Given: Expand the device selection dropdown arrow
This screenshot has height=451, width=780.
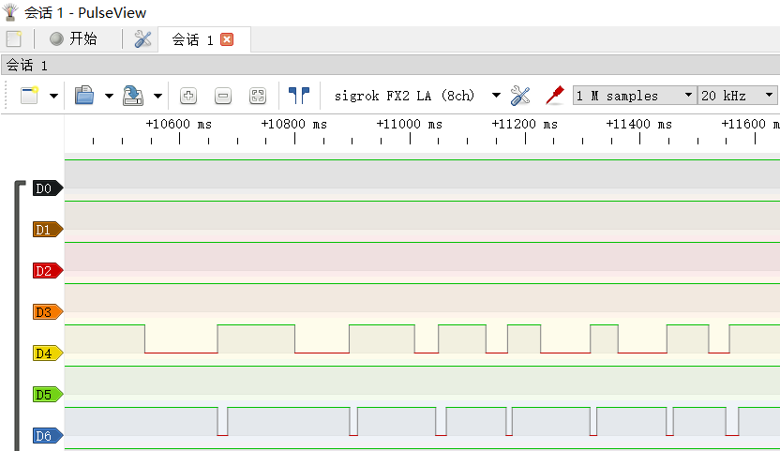Looking at the screenshot, I should (496, 96).
